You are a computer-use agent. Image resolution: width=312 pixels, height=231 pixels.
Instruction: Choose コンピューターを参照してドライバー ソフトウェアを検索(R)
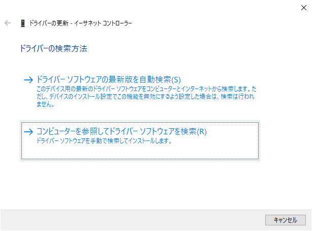click(x=121, y=131)
